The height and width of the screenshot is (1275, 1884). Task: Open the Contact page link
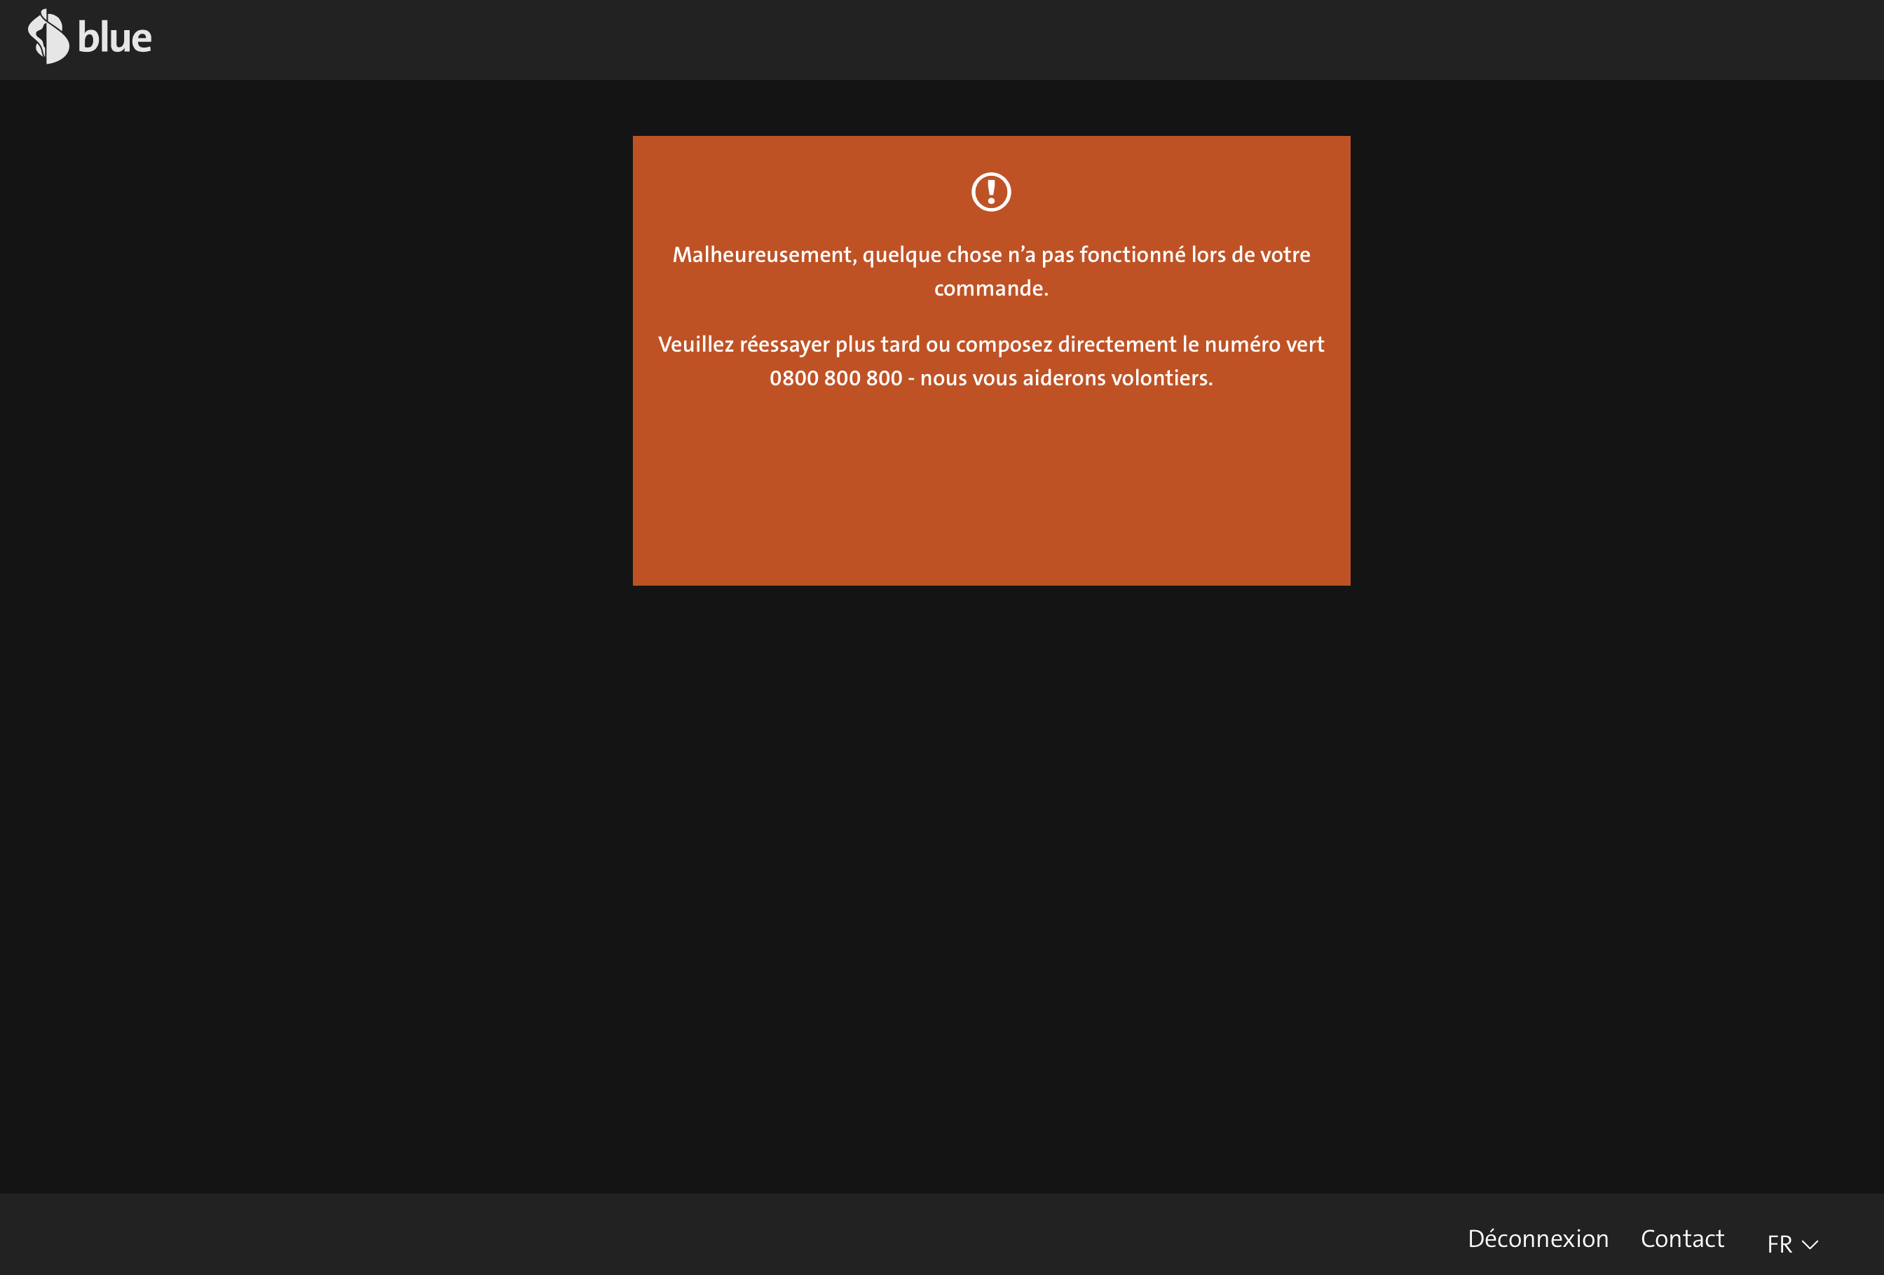pos(1681,1239)
